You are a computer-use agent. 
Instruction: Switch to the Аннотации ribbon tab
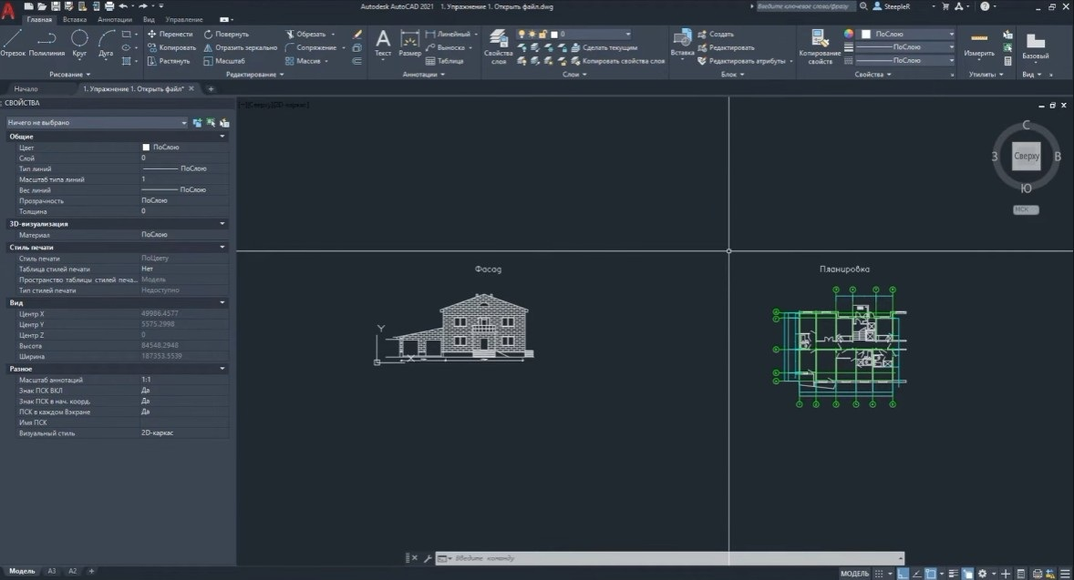click(x=114, y=20)
